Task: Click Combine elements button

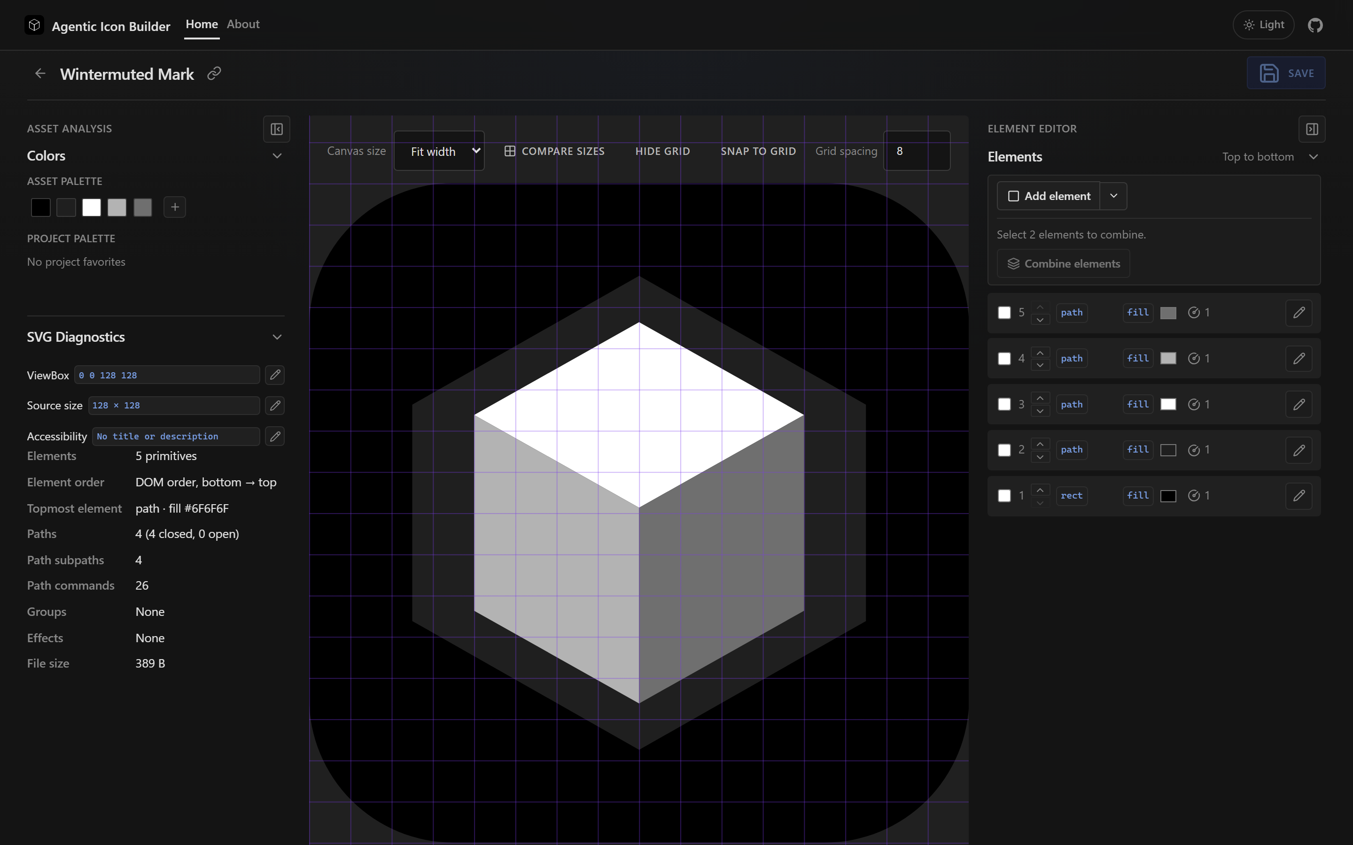Action: click(1063, 264)
